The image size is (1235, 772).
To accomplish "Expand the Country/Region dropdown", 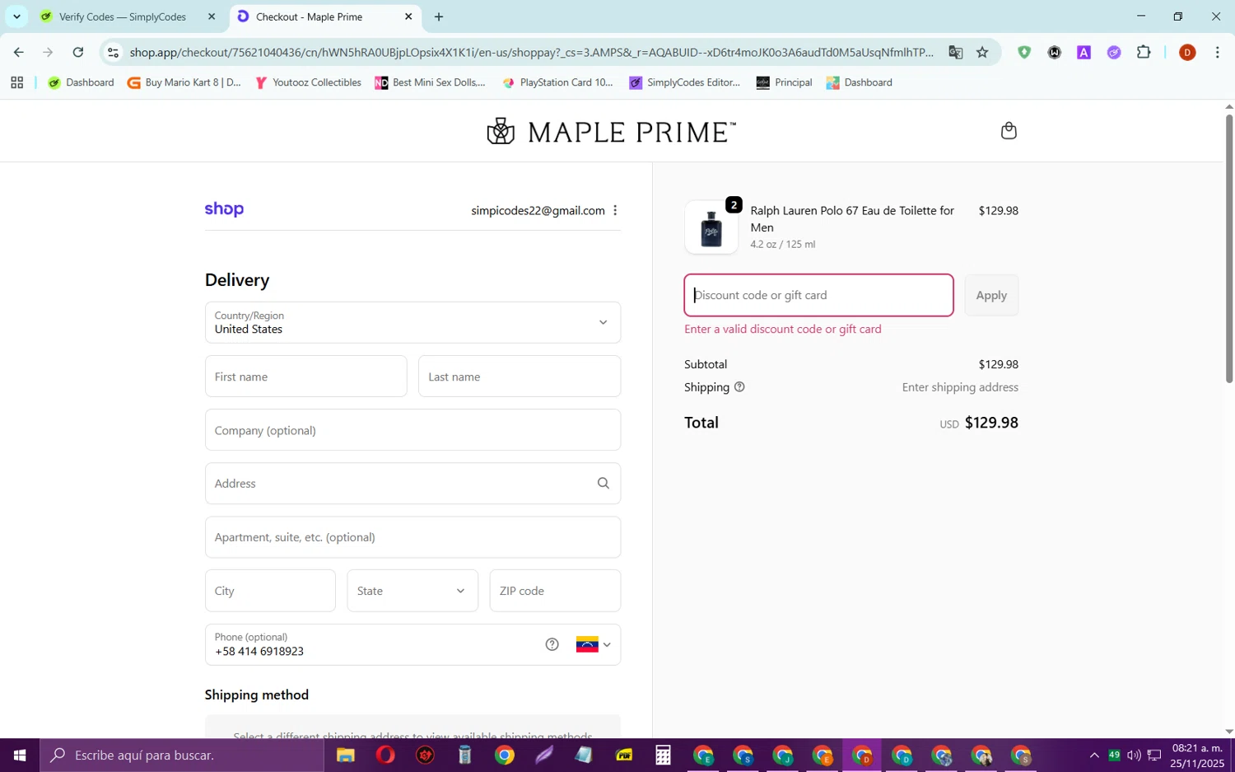I will click(x=412, y=322).
